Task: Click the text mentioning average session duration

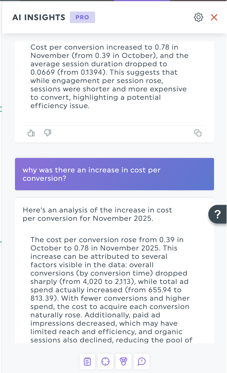Action: pyautogui.click(x=99, y=64)
